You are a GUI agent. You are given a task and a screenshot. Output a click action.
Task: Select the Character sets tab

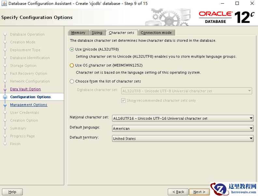pyautogui.click(x=122, y=33)
